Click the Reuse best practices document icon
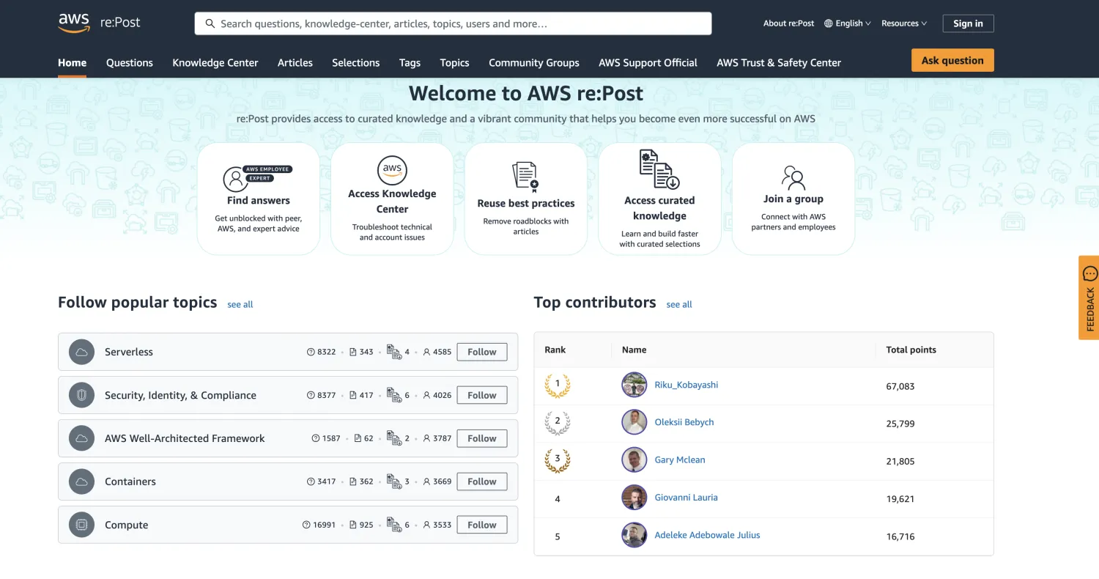 pos(525,177)
